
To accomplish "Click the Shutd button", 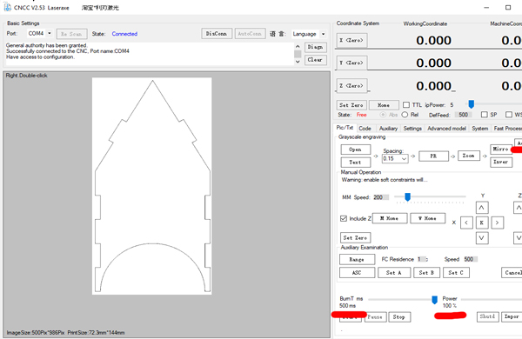I will coord(488,316).
